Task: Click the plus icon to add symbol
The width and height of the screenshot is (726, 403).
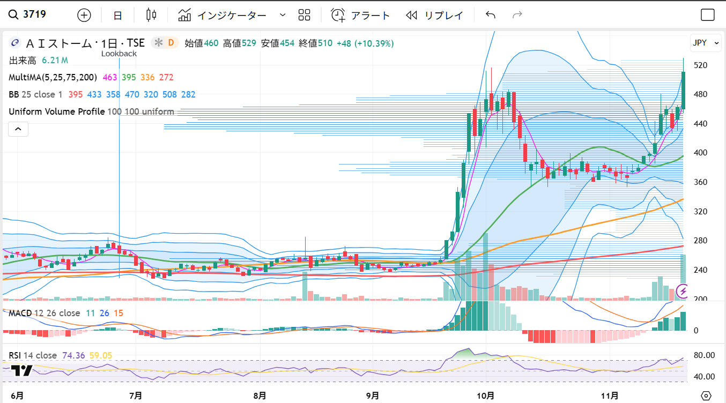Action: [84, 15]
